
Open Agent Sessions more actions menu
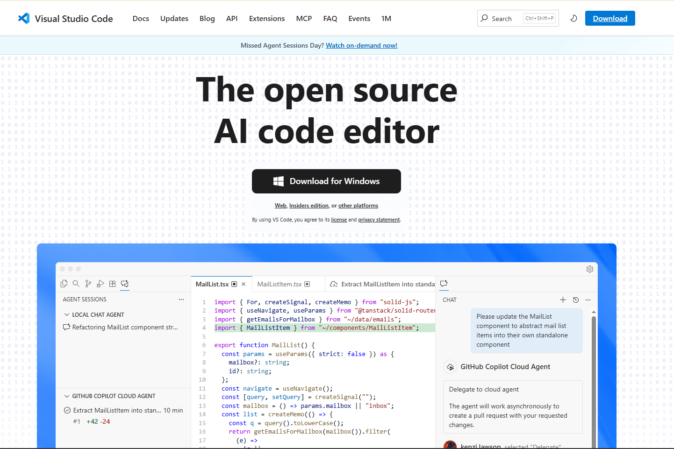coord(181,299)
